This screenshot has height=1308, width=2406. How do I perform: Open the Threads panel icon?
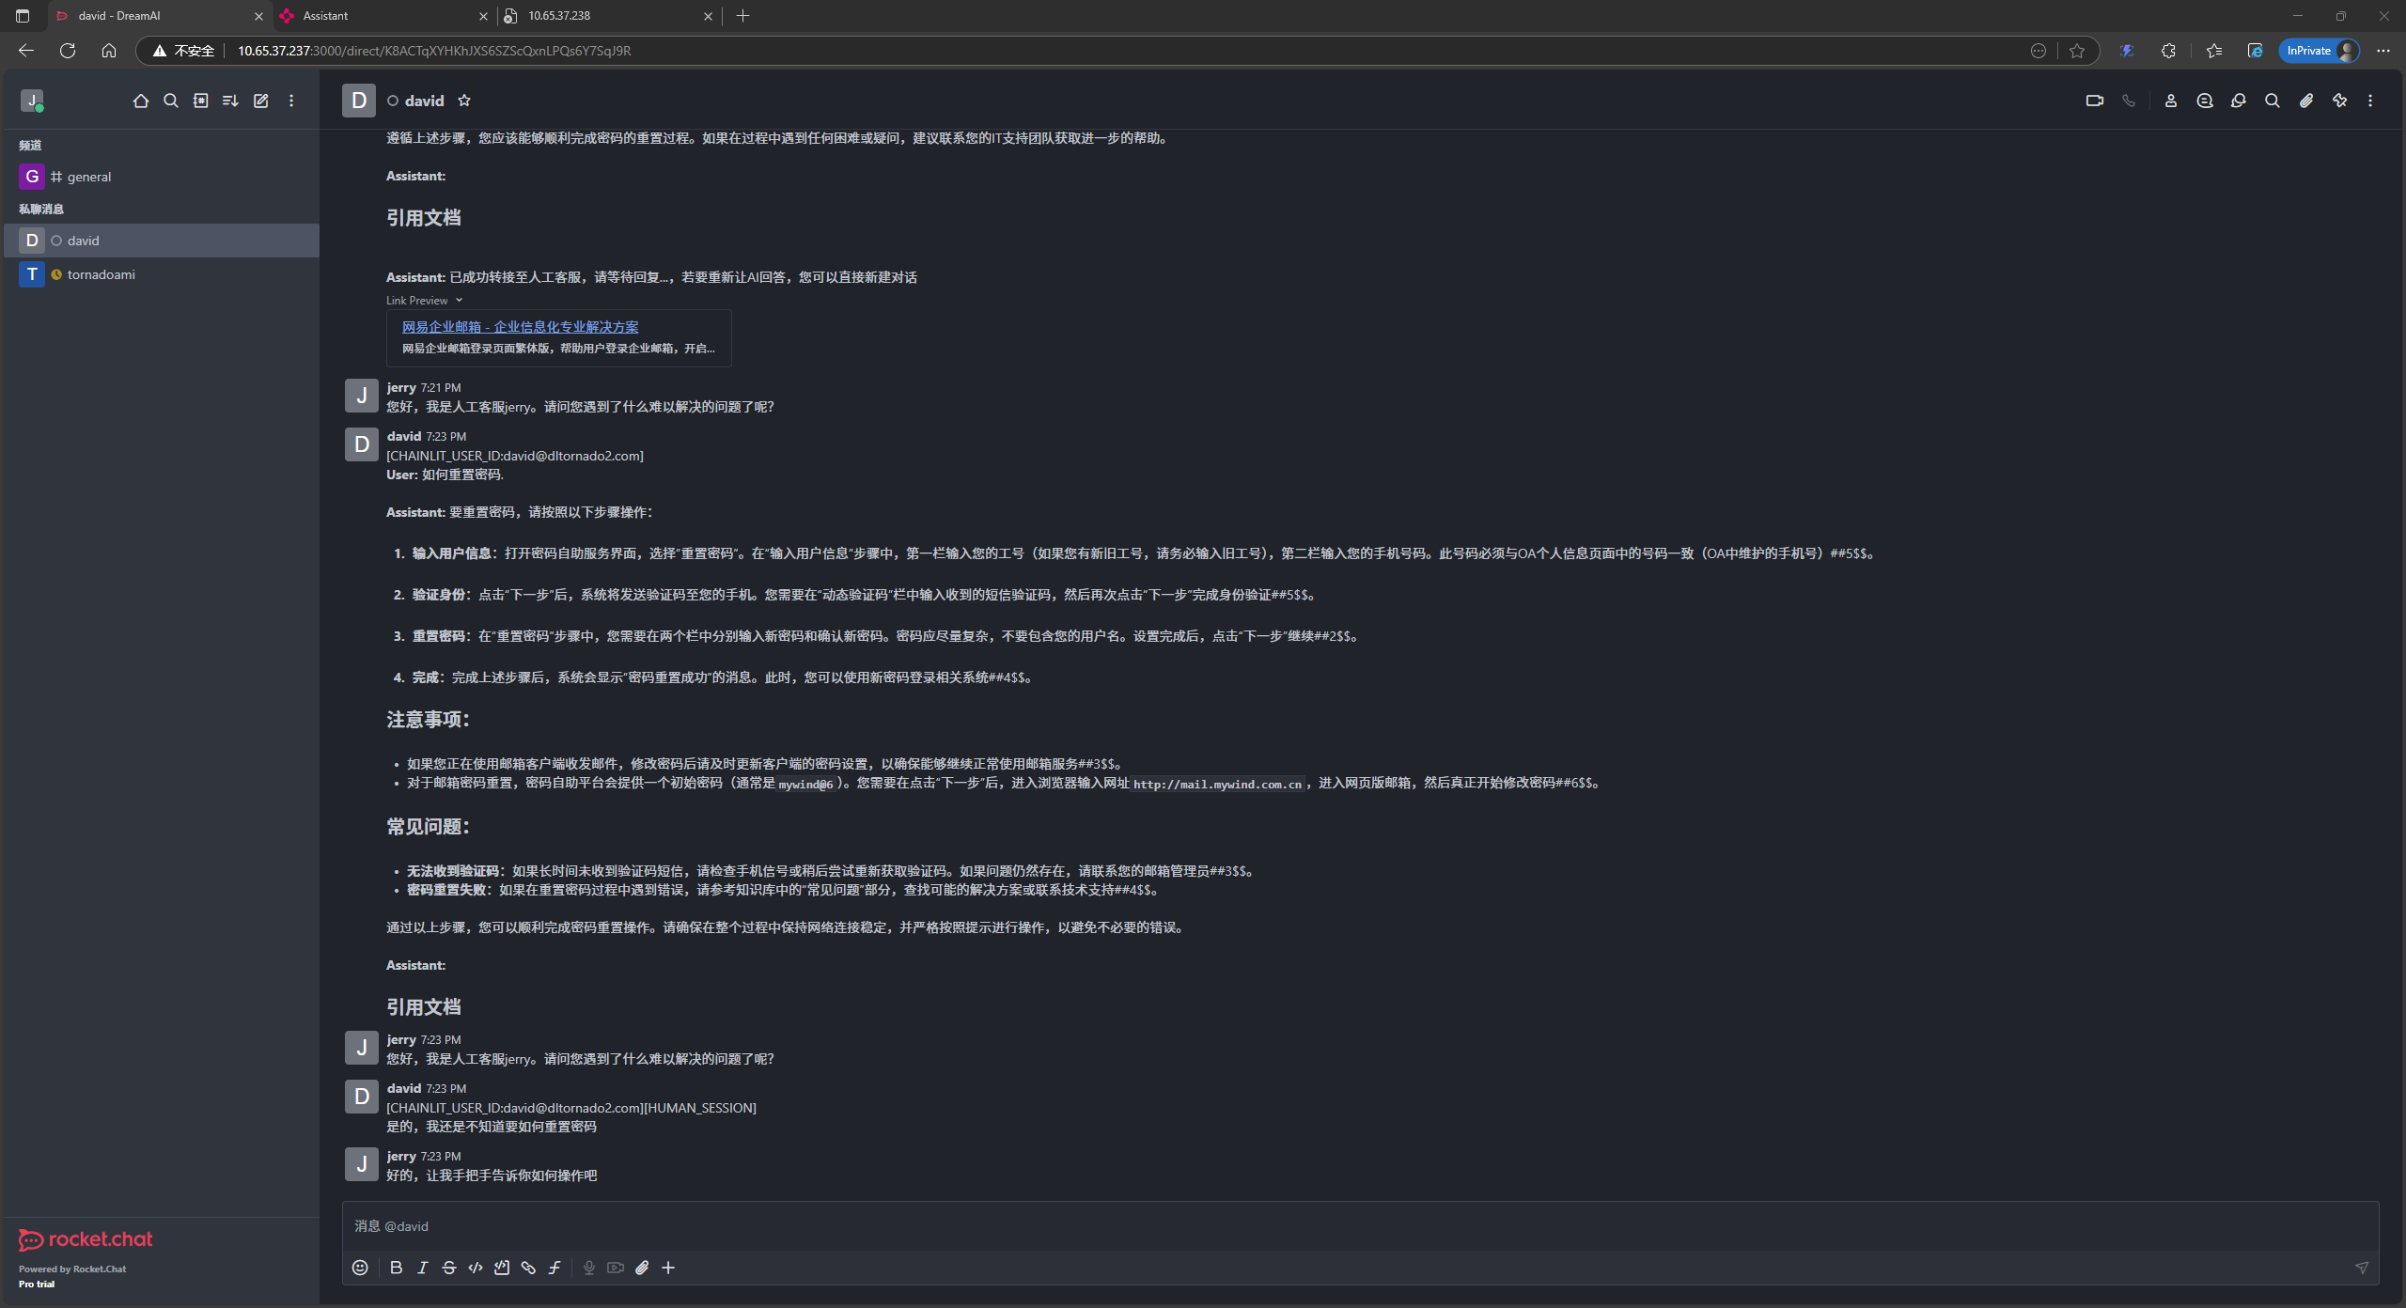pos(2205,101)
